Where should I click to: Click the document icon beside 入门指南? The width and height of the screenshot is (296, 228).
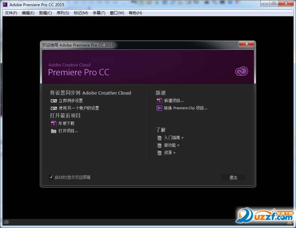click(159, 138)
